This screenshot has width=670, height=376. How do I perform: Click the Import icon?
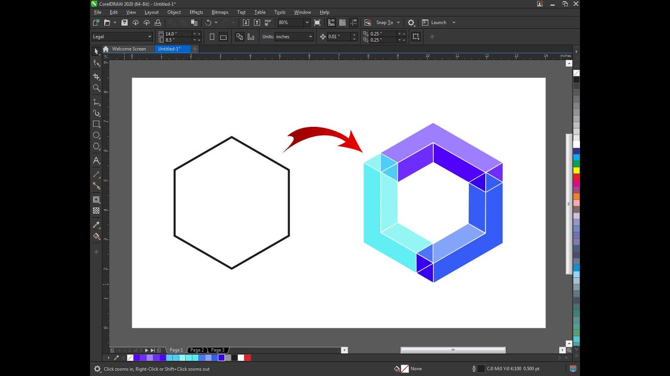coord(246,22)
